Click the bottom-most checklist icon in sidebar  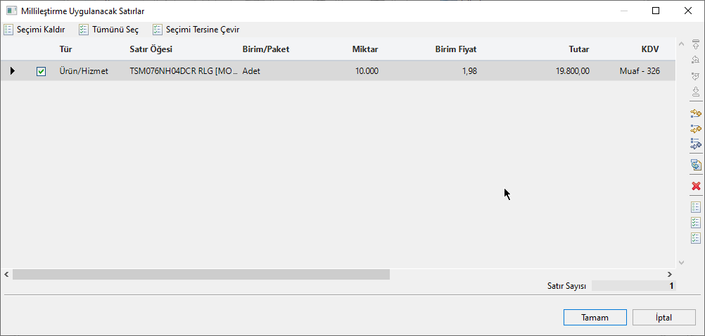click(x=696, y=238)
